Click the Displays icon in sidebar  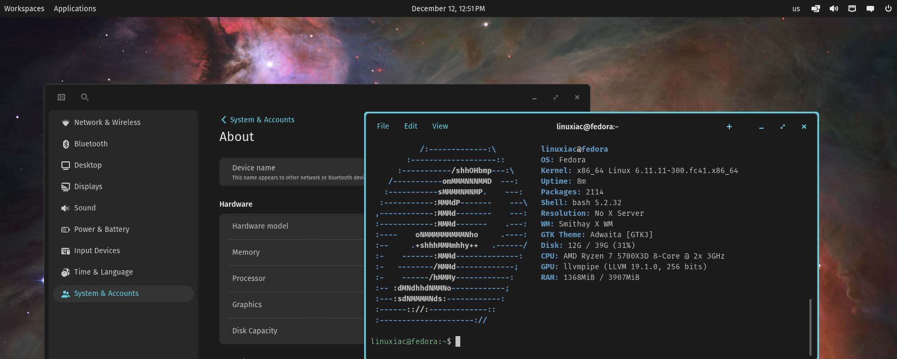click(x=66, y=187)
